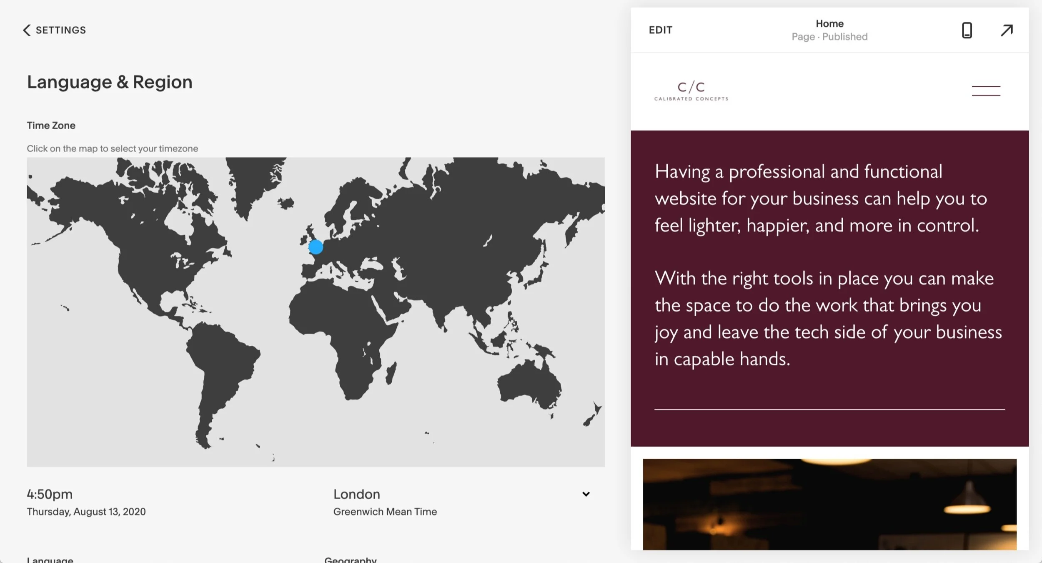Screen dimensions: 1042x563
Task: Click the Home page title header
Action: pyautogui.click(x=829, y=24)
